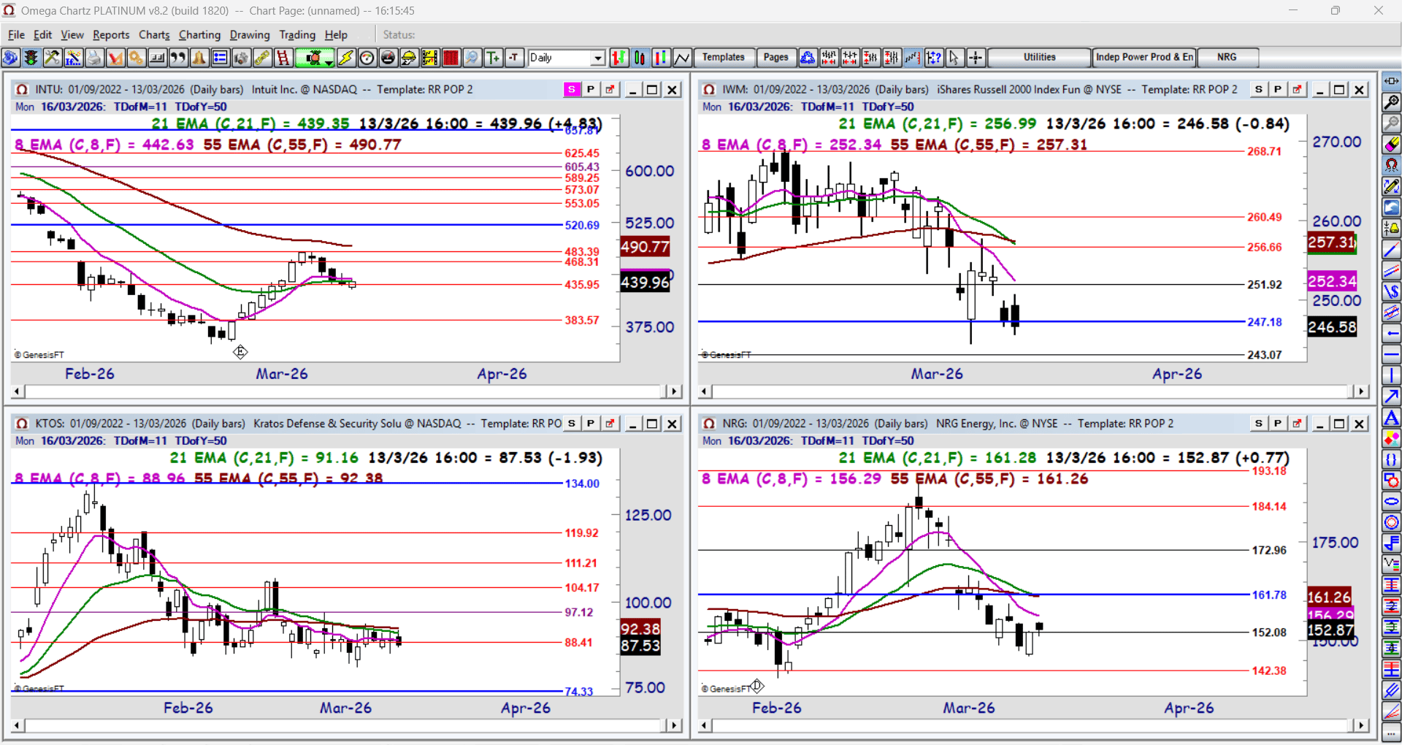Click the minus-T toolbar icon
1402x745 pixels.
515,58
